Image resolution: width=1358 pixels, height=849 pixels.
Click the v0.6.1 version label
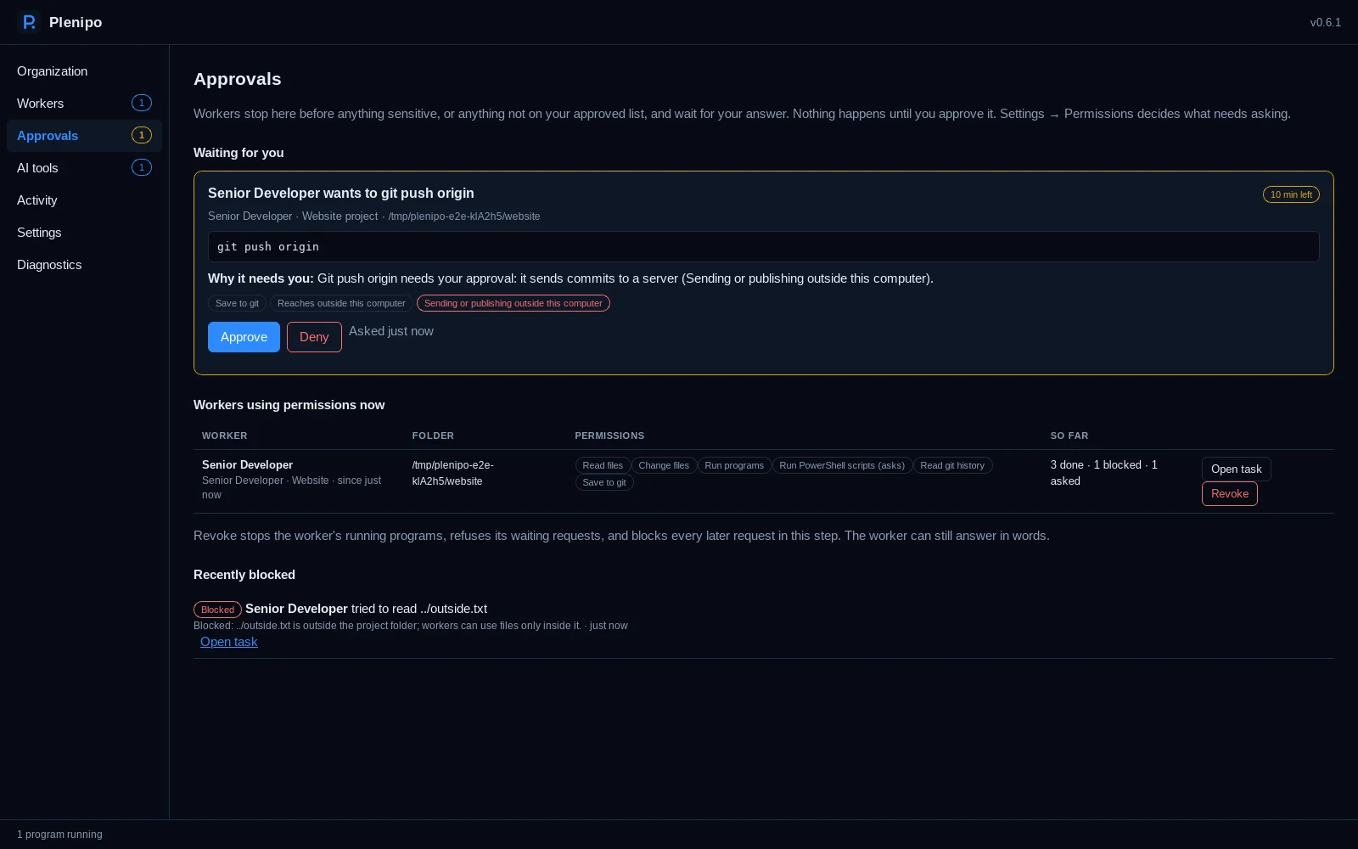pyautogui.click(x=1326, y=22)
